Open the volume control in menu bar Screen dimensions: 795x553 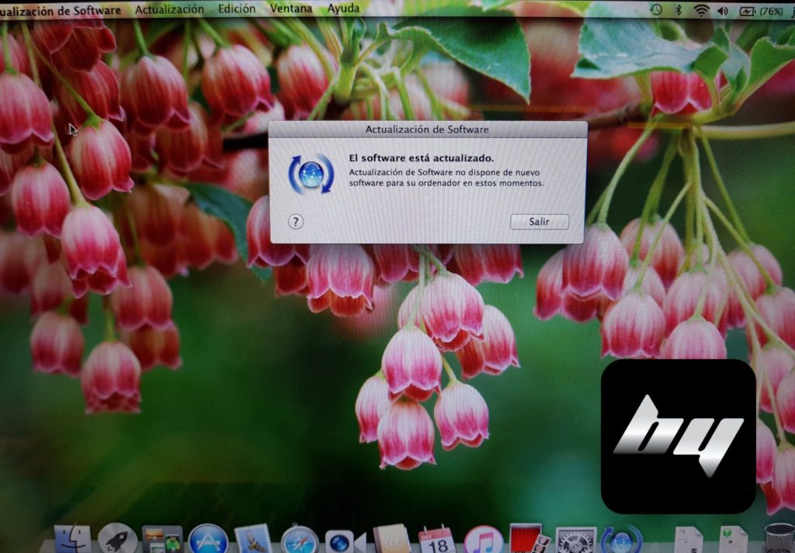(x=723, y=10)
